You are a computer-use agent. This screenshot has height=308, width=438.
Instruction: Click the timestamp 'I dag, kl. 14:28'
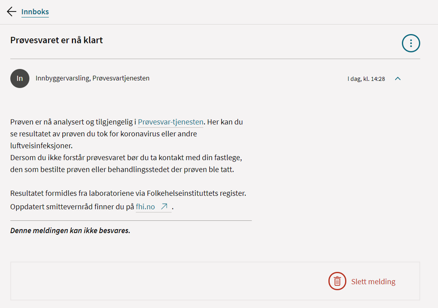pyautogui.click(x=366, y=79)
